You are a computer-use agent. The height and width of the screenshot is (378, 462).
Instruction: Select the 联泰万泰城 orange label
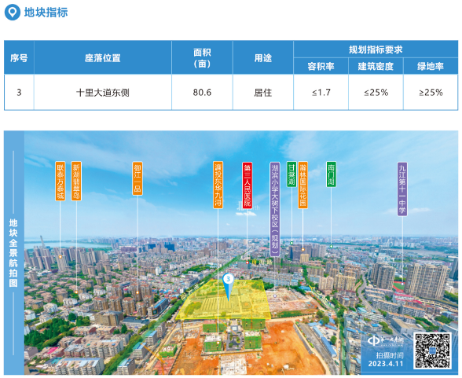[60, 181]
